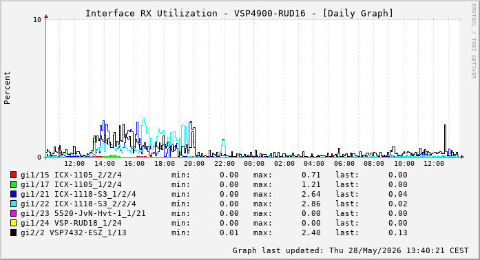Click legend label gi1/24 VSP-RUD18_1/24
The image size is (480, 260).
71,223
